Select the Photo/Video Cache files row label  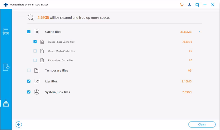tap(61, 60)
